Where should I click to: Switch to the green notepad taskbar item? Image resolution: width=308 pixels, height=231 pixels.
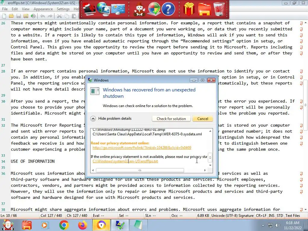click(138, 225)
